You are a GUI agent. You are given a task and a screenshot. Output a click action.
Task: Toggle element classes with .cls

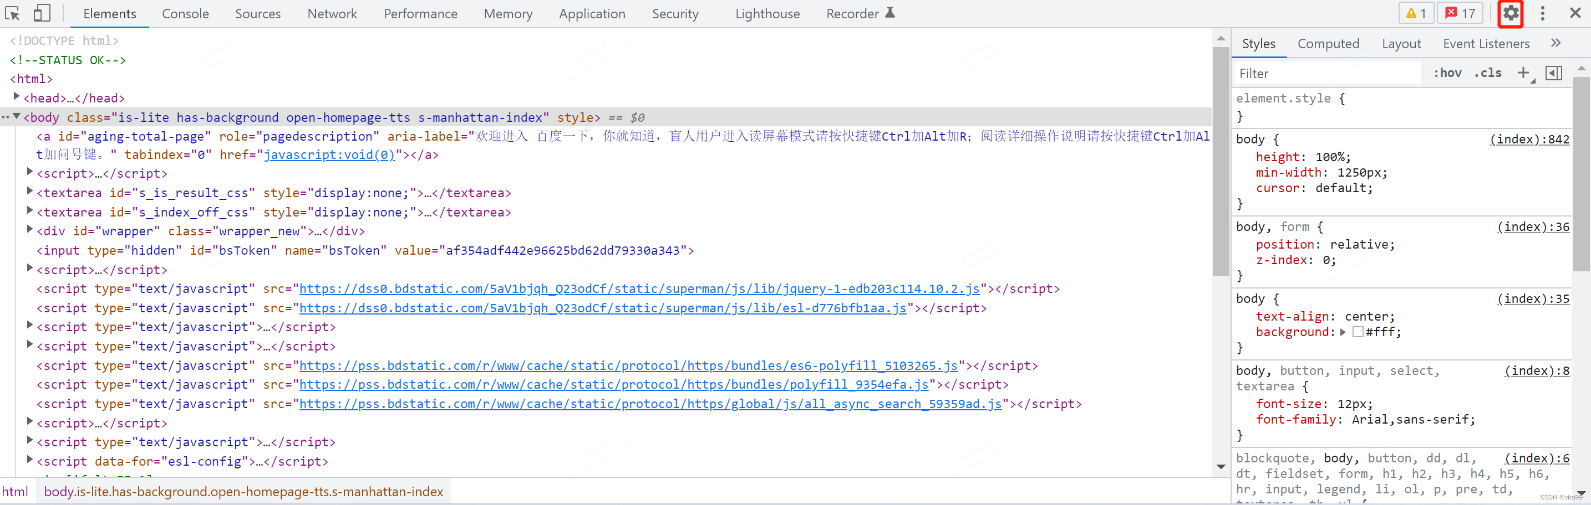[1488, 73]
